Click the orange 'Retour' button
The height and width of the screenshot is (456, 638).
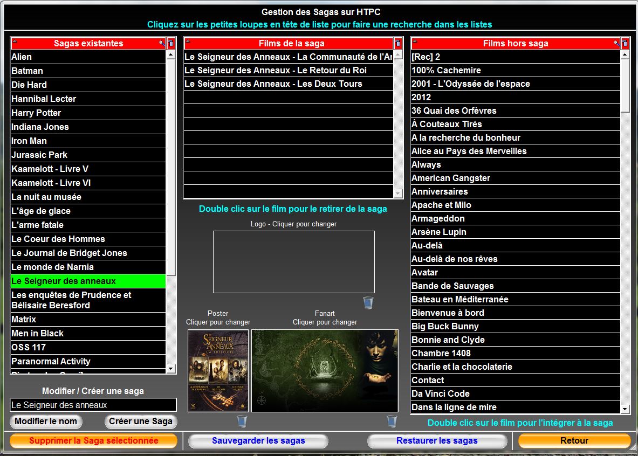574,440
